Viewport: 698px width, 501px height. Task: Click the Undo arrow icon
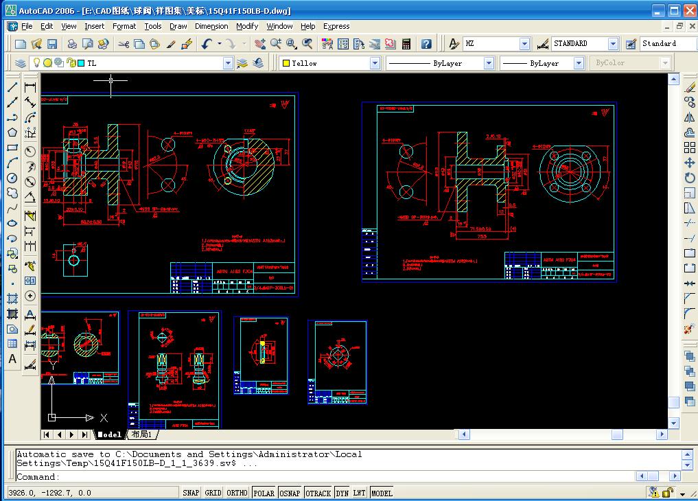pyautogui.click(x=207, y=44)
